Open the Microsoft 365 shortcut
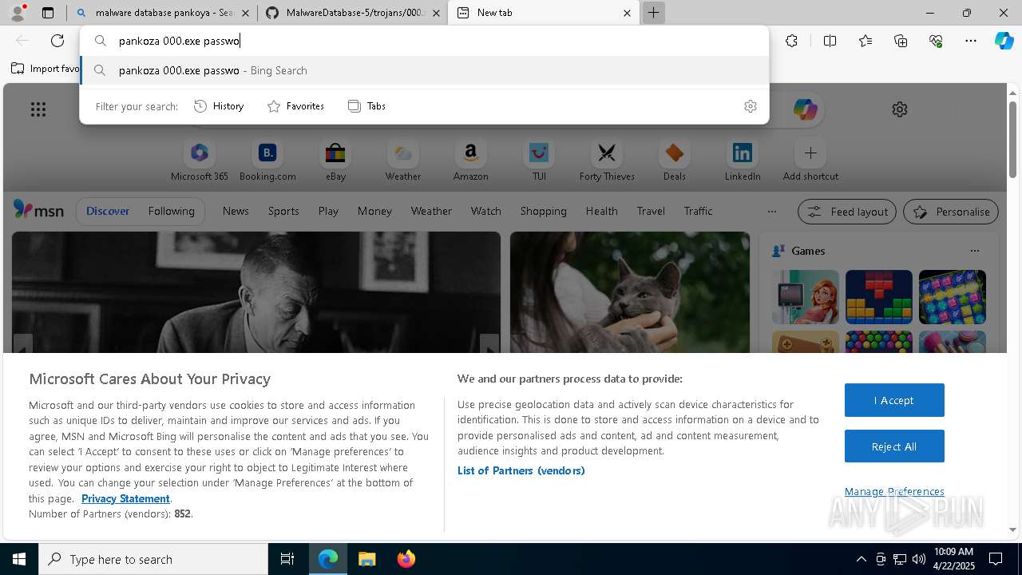Image resolution: width=1022 pixels, height=575 pixels. (x=200, y=161)
